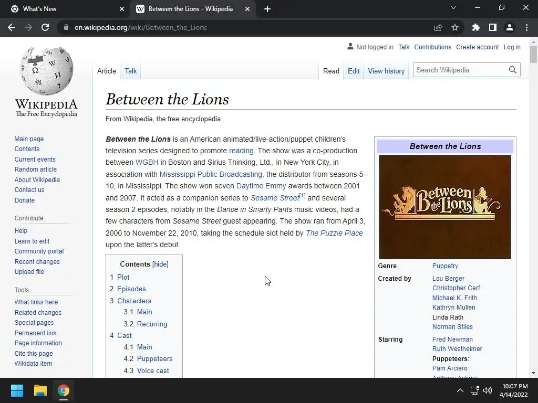Follow the WGBH link

(147, 162)
